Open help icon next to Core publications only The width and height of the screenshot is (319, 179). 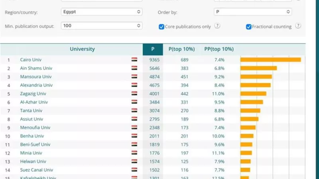pos(217,26)
